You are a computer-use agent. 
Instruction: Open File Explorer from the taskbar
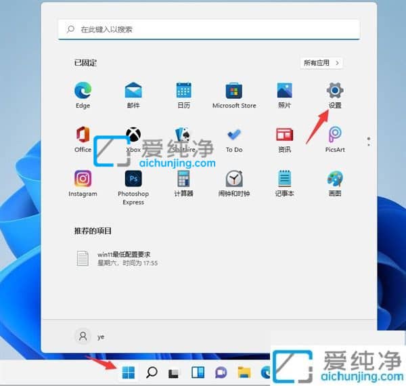(x=244, y=372)
